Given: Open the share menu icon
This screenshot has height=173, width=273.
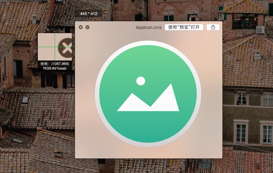Looking at the screenshot, I should pyautogui.click(x=213, y=27).
